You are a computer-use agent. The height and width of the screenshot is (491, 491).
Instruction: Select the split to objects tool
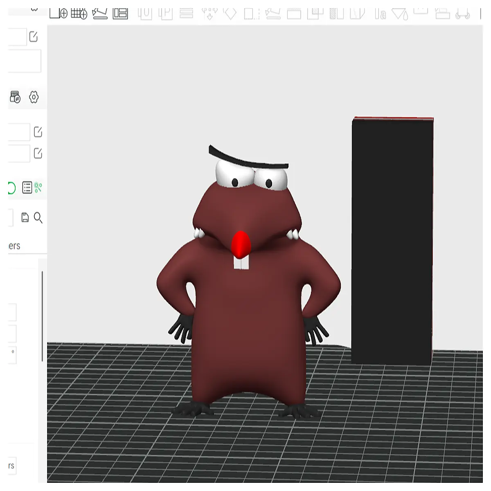(145, 14)
